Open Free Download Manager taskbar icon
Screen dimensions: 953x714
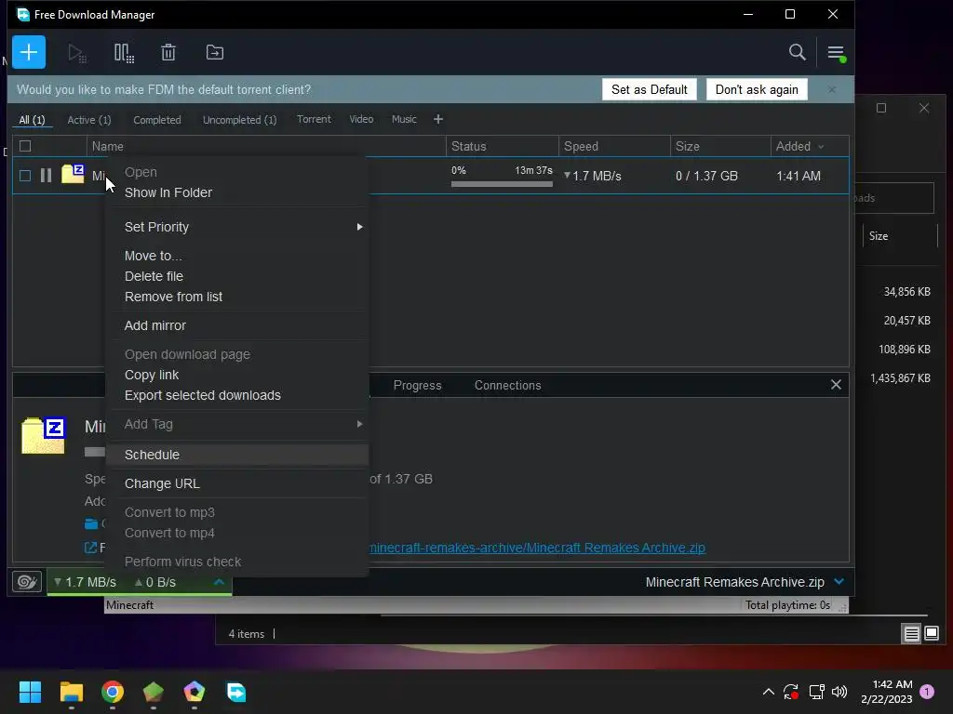[x=236, y=692]
